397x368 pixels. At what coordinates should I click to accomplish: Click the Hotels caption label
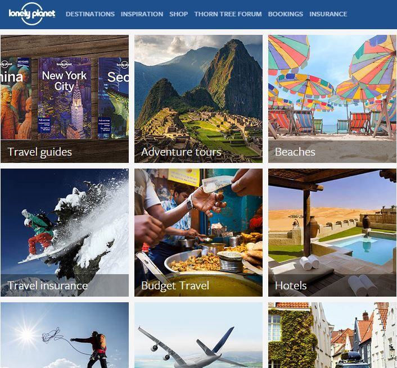pos(291,285)
